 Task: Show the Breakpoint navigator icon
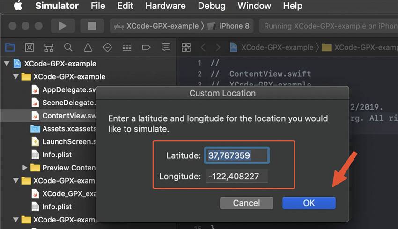[146, 47]
